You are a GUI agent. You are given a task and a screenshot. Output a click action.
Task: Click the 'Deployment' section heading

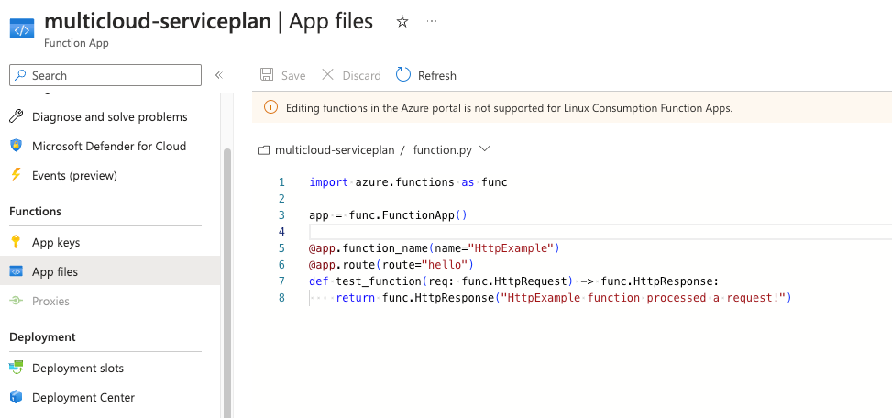click(x=43, y=337)
